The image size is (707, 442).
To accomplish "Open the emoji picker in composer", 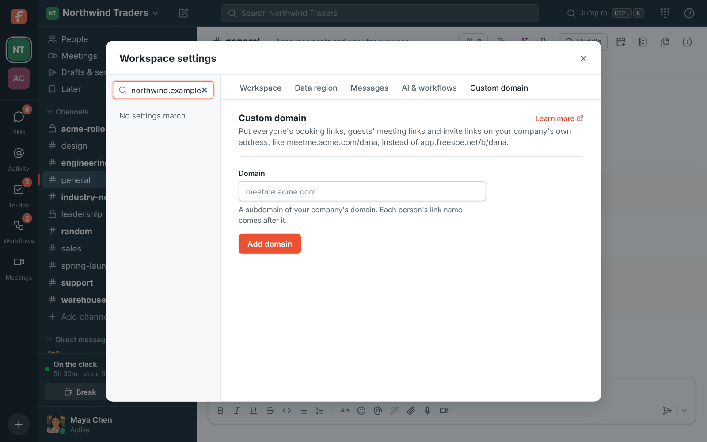I will (x=361, y=411).
